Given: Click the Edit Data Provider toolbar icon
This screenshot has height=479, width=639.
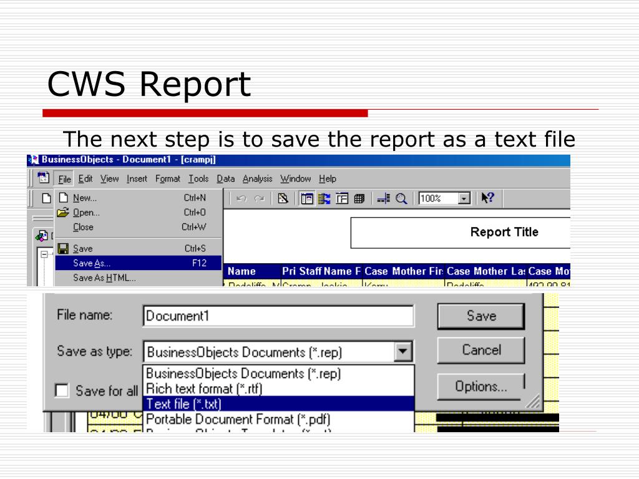Looking at the screenshot, I should (283, 198).
